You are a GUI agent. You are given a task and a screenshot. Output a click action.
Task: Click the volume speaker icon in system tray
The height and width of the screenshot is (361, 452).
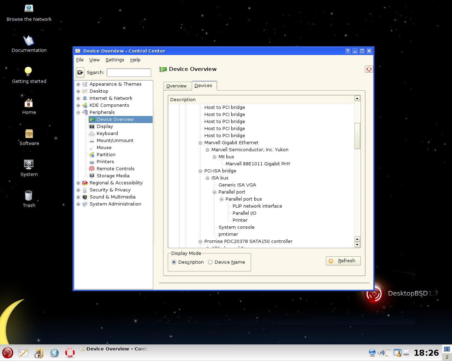pyautogui.click(x=381, y=353)
